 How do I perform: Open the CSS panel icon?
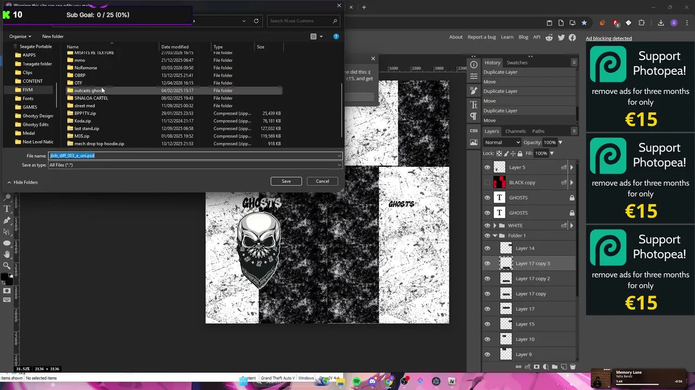pyautogui.click(x=473, y=131)
